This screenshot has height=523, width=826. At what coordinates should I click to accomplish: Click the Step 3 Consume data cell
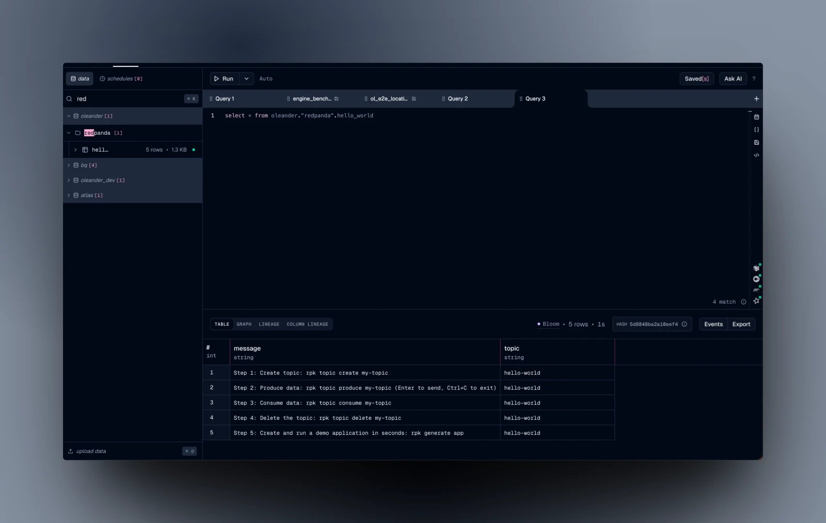point(365,403)
